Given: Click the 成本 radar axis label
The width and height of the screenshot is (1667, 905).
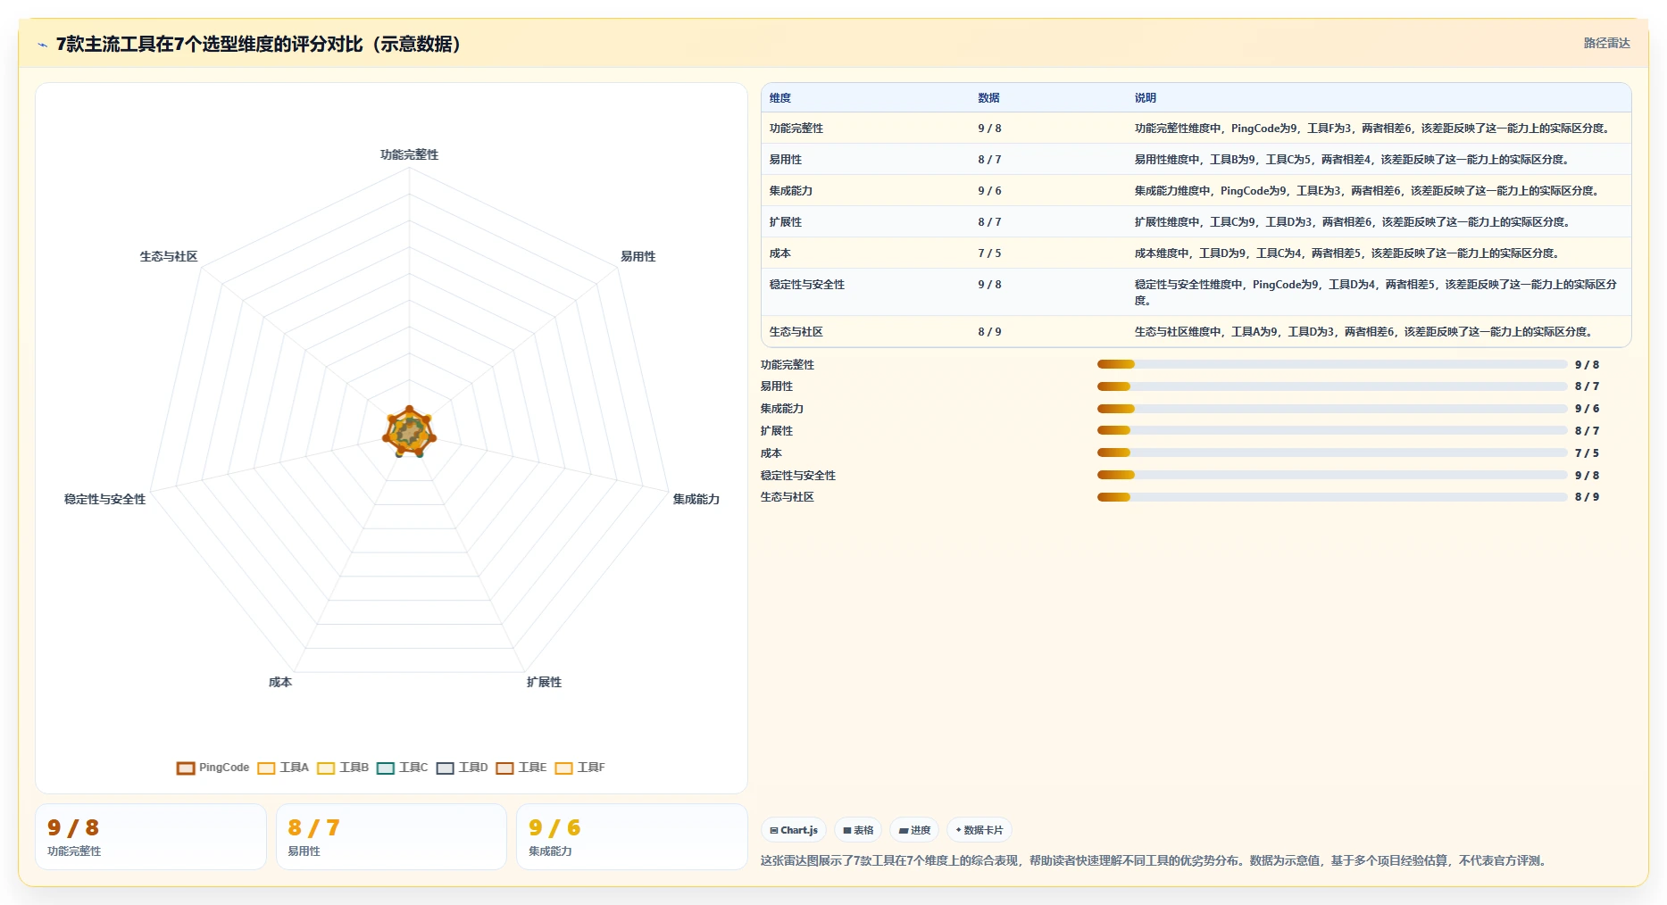Looking at the screenshot, I should [280, 682].
